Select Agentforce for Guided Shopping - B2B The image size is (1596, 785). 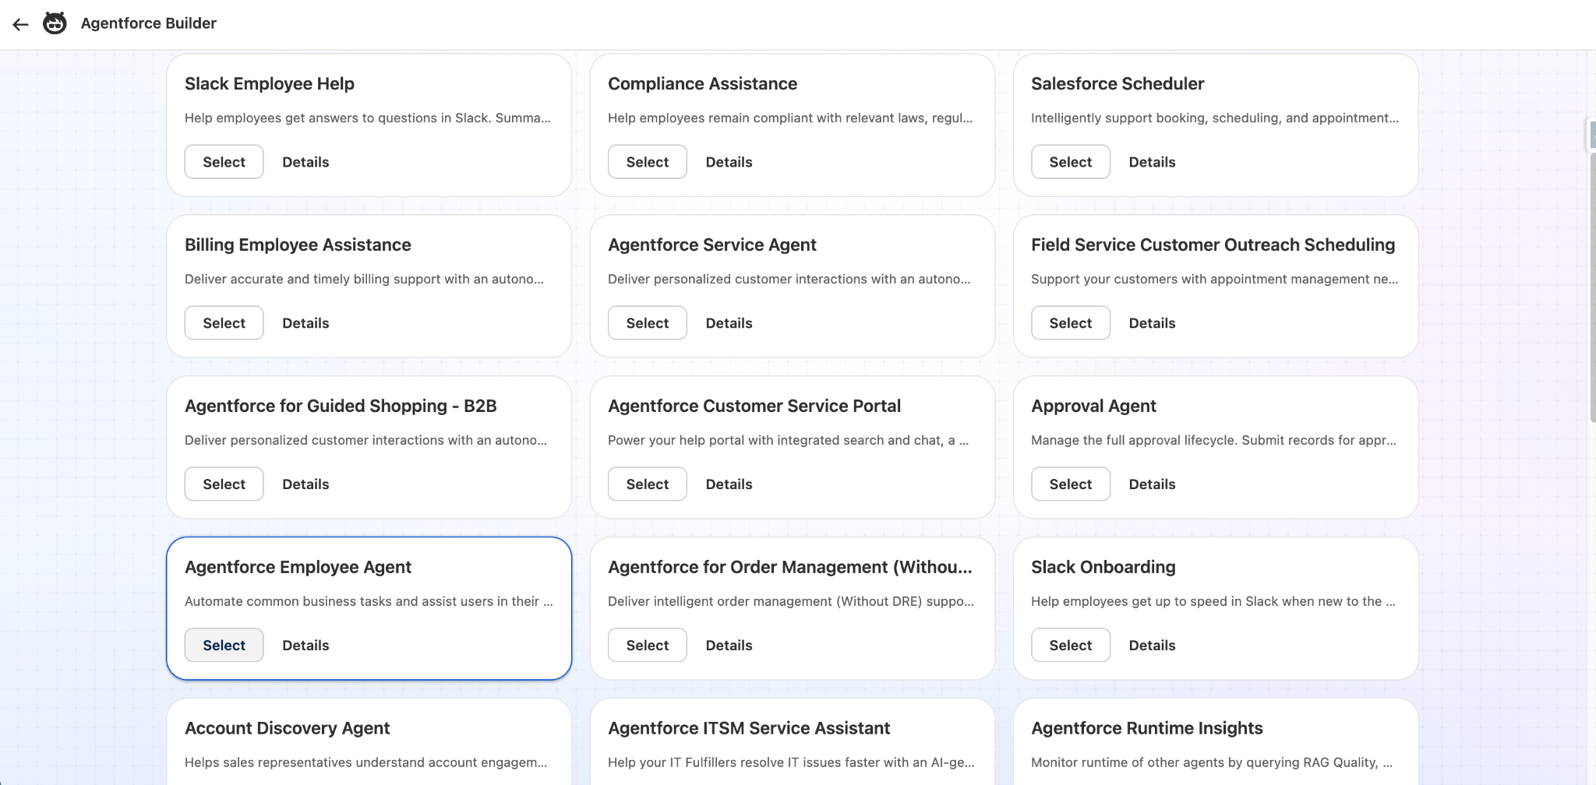pos(224,484)
